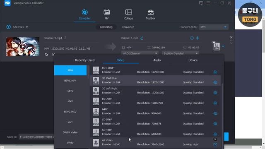Choose the HD 1080P preset
This screenshot has width=265, height=149.
(x=155, y=70)
